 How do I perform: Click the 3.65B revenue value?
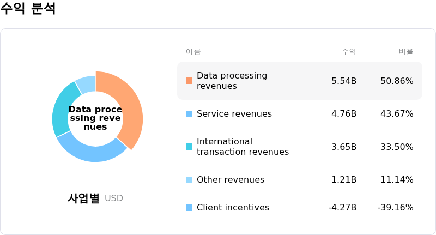(344, 147)
